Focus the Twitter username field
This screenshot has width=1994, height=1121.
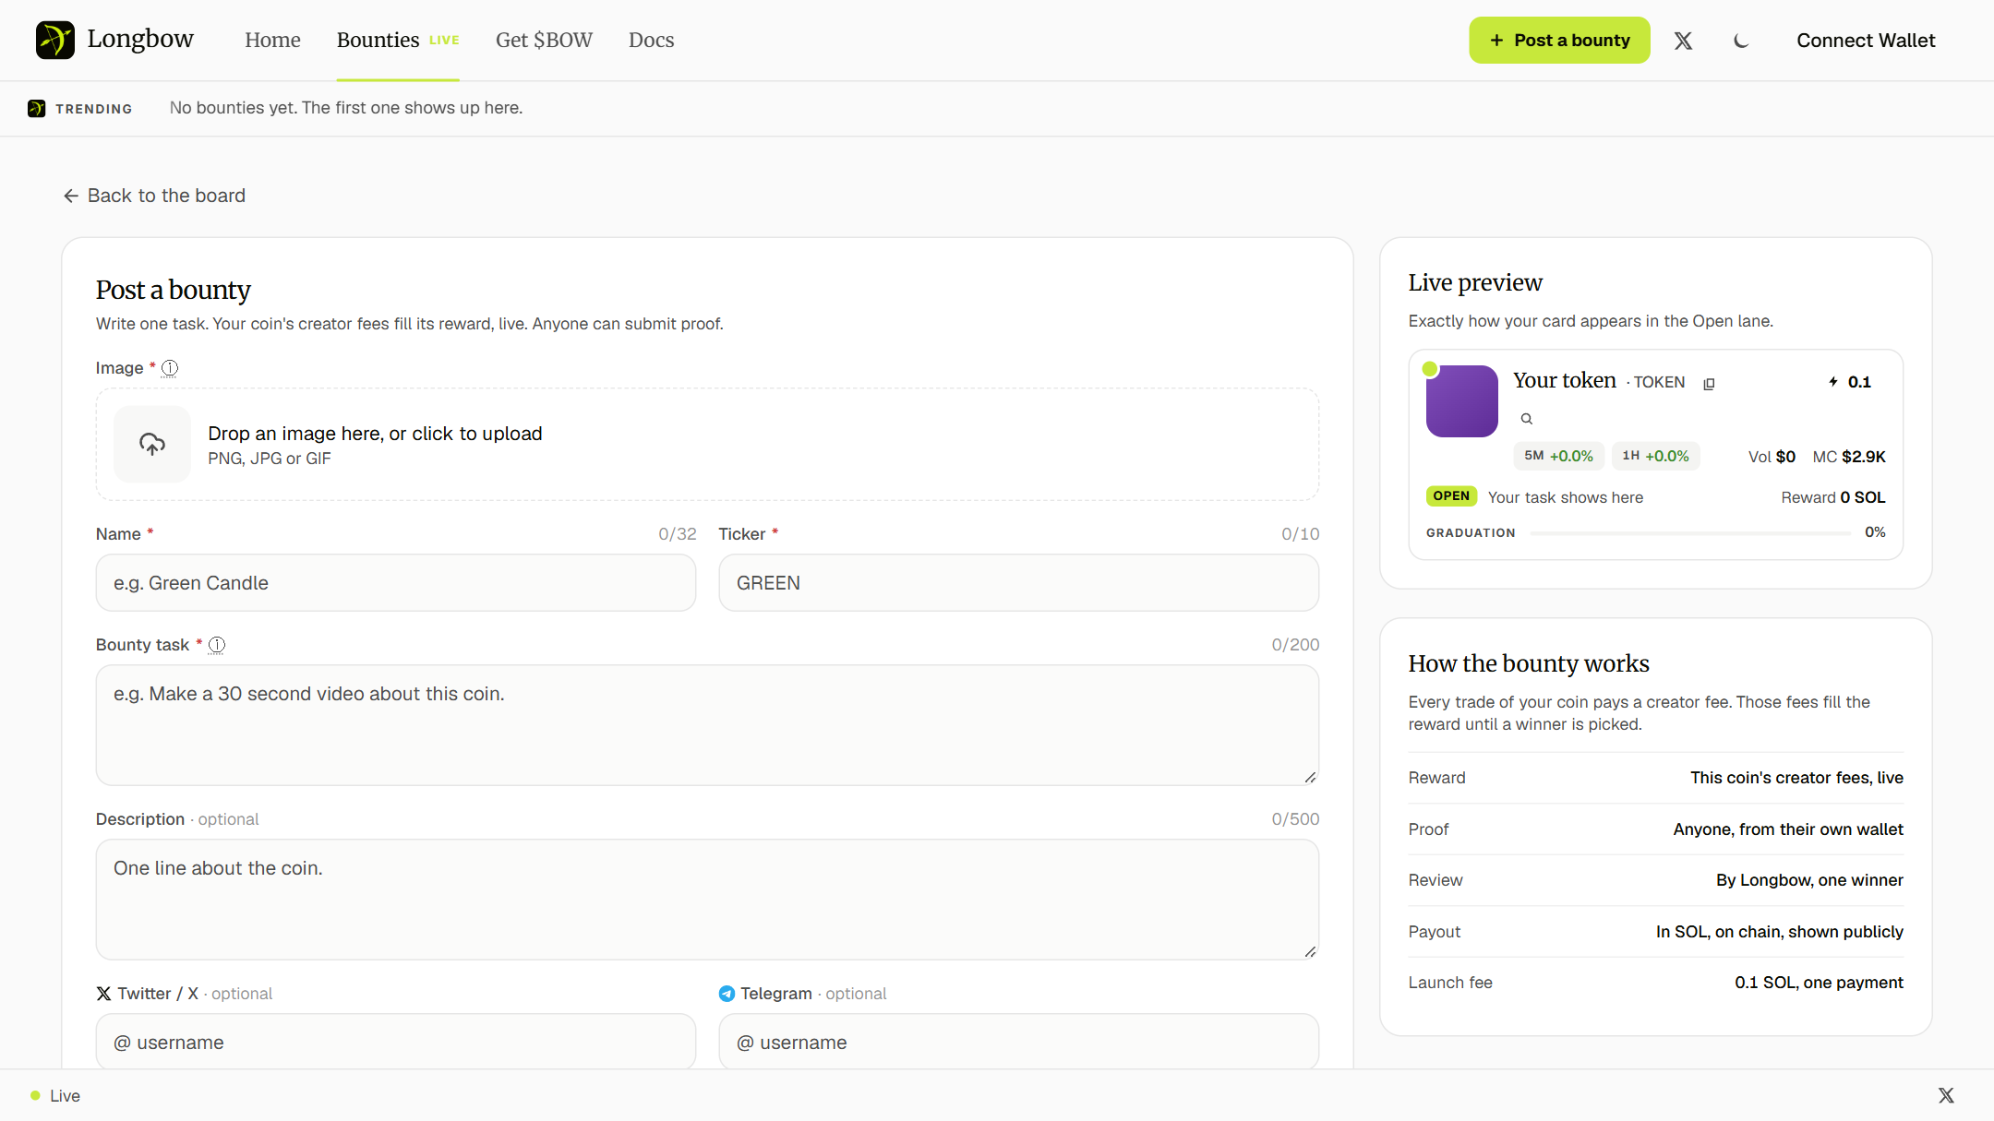point(395,1042)
